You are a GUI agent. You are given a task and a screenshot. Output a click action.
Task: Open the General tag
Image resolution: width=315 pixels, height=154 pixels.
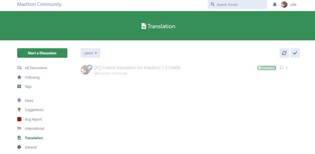(31, 147)
